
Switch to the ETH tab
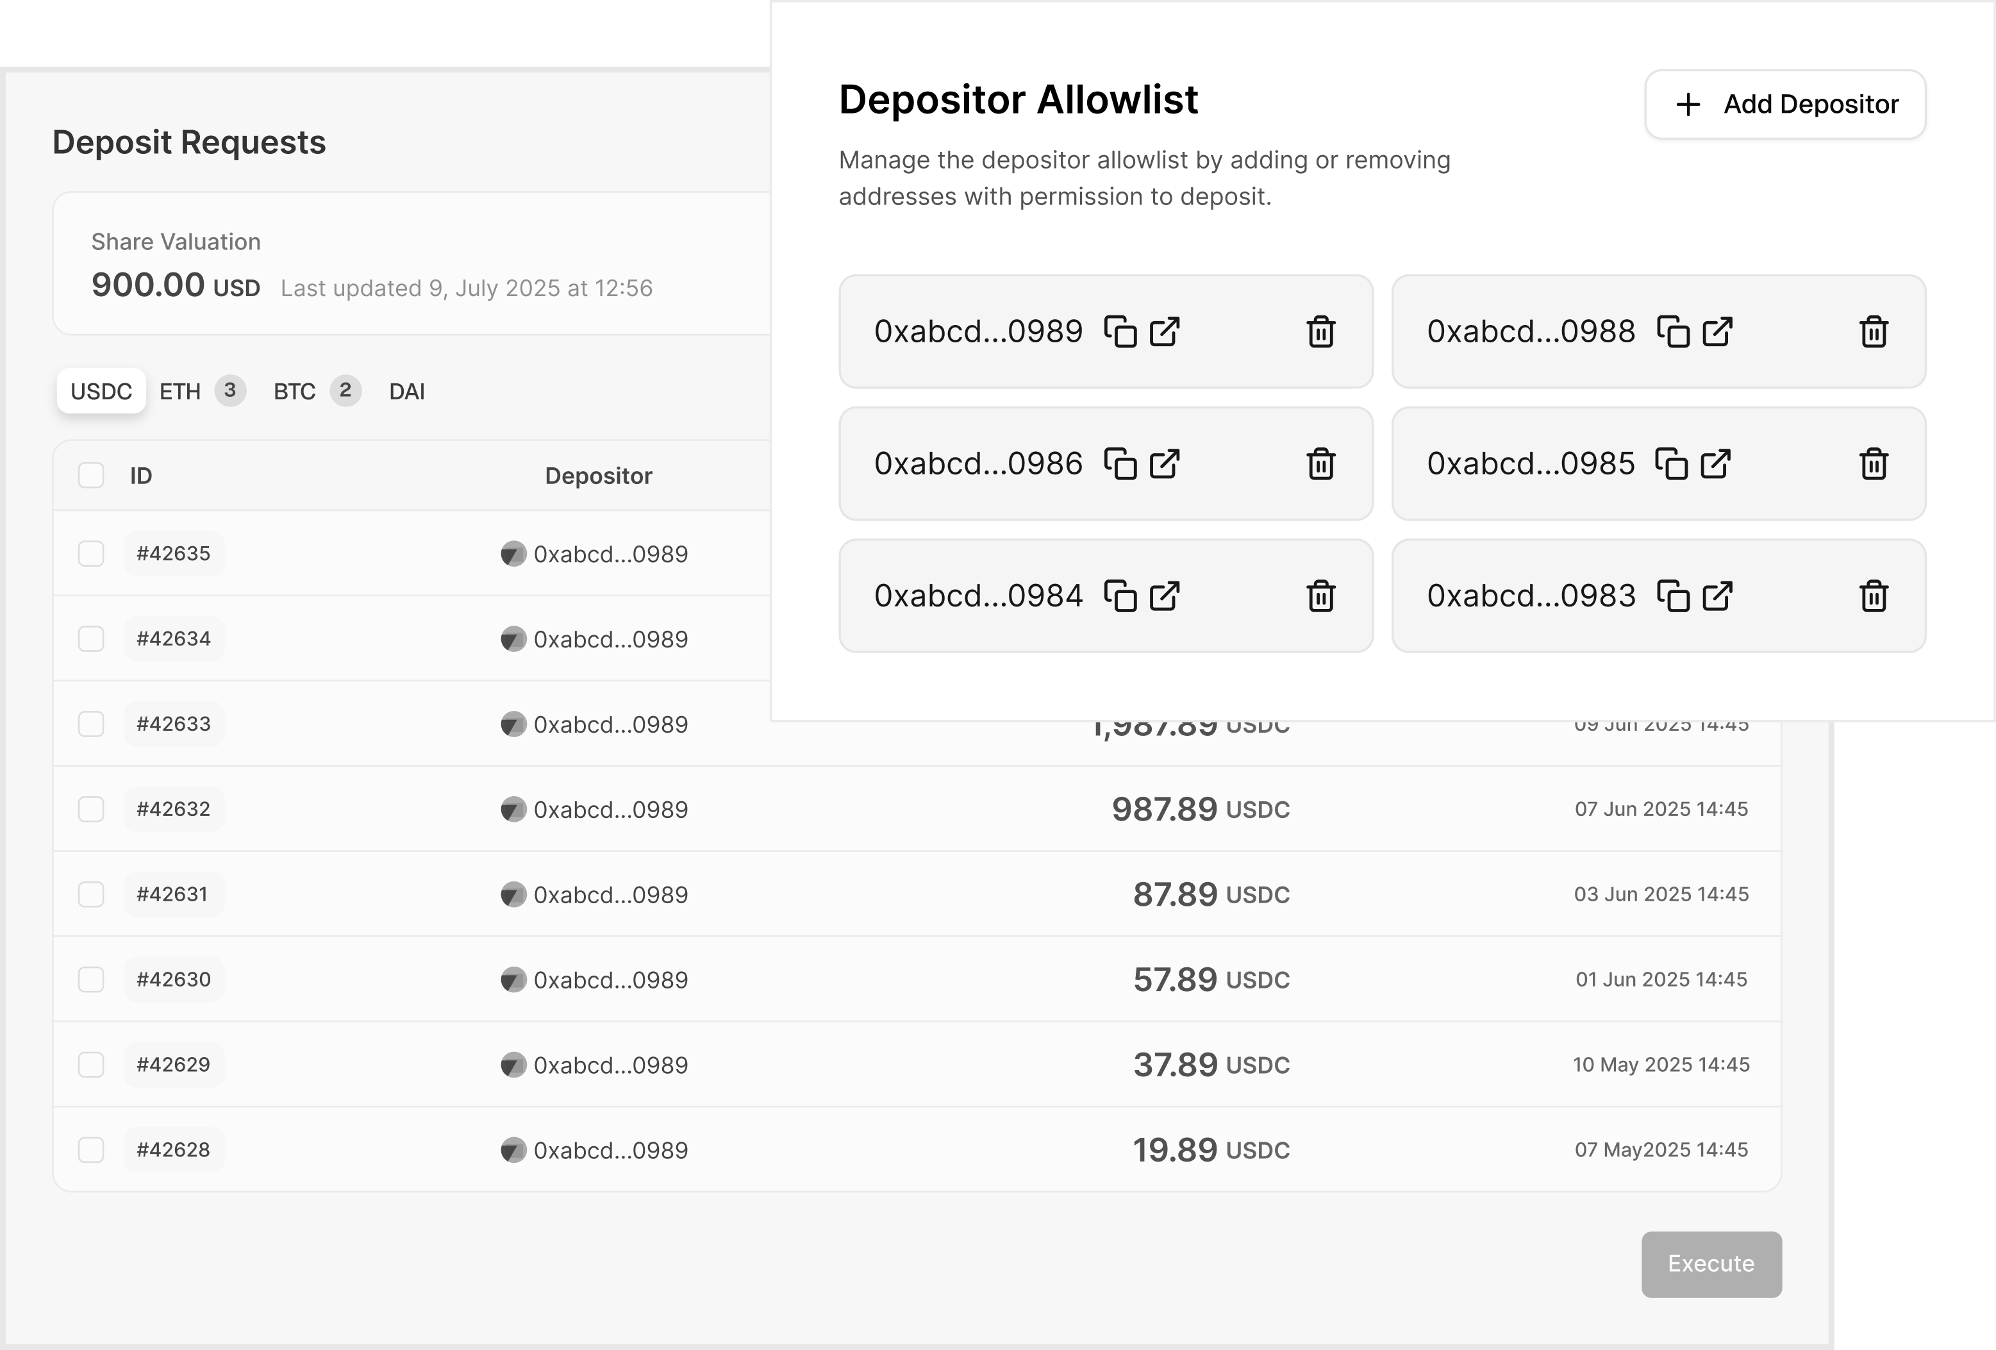(180, 392)
